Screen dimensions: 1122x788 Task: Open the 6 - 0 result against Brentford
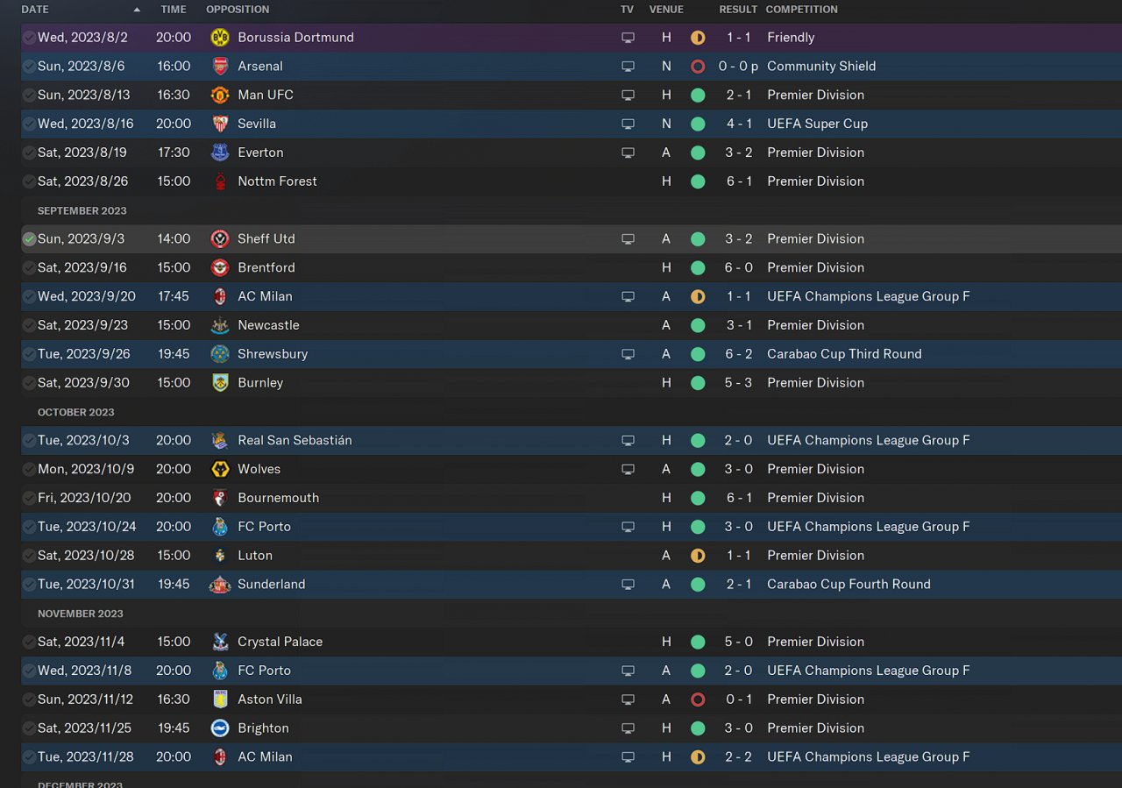[x=738, y=267]
